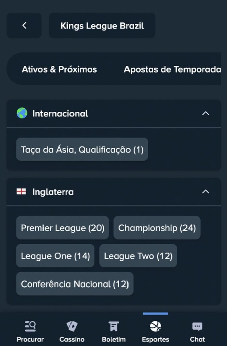Go back using the back arrow
Image resolution: width=227 pixels, height=346 pixels.
[24, 25]
